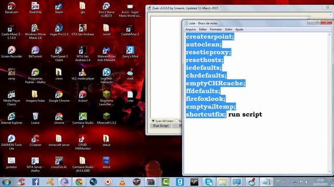Open the Editar menu in Notepad
This screenshot has height=187, width=334.
[203, 30]
